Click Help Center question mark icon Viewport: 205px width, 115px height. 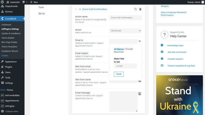tap(165, 35)
